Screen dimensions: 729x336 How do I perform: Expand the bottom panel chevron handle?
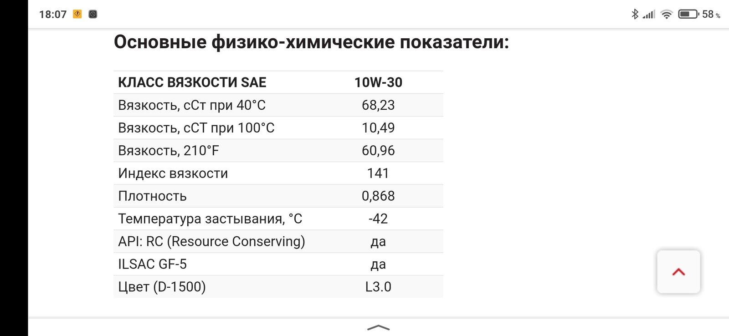378,327
